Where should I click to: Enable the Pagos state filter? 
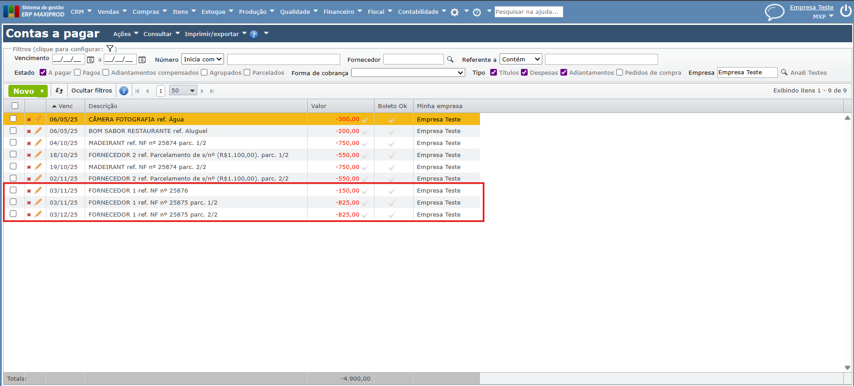point(77,72)
